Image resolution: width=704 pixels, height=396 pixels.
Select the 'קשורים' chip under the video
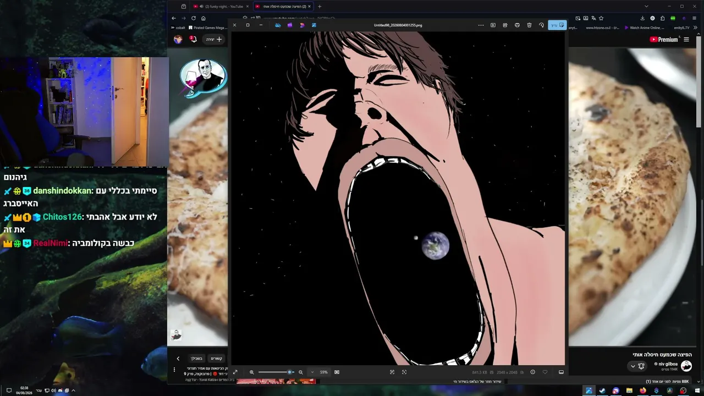[x=217, y=359]
